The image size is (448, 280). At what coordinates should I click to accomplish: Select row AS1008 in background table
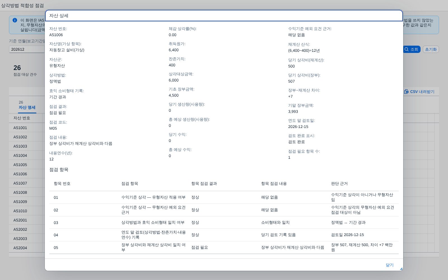(27, 192)
